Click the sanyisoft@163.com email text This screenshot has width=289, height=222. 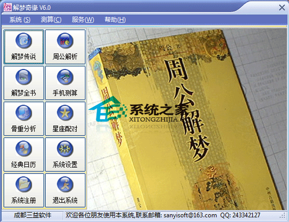point(190,215)
